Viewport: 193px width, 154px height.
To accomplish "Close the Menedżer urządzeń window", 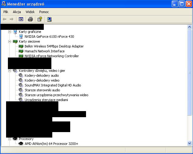I will (189, 4).
